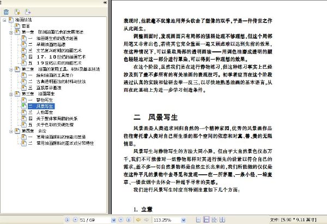Click the file size text in status bar
The image size is (327, 224).
tap(293, 220)
